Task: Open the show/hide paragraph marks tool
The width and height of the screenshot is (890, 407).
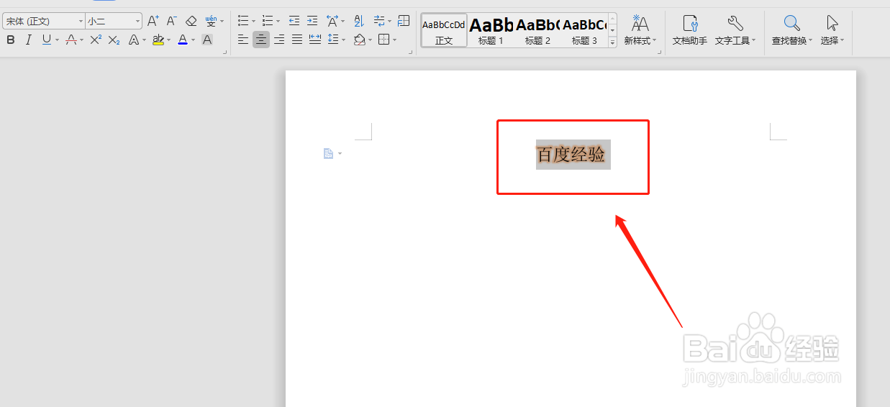Action: [x=379, y=21]
